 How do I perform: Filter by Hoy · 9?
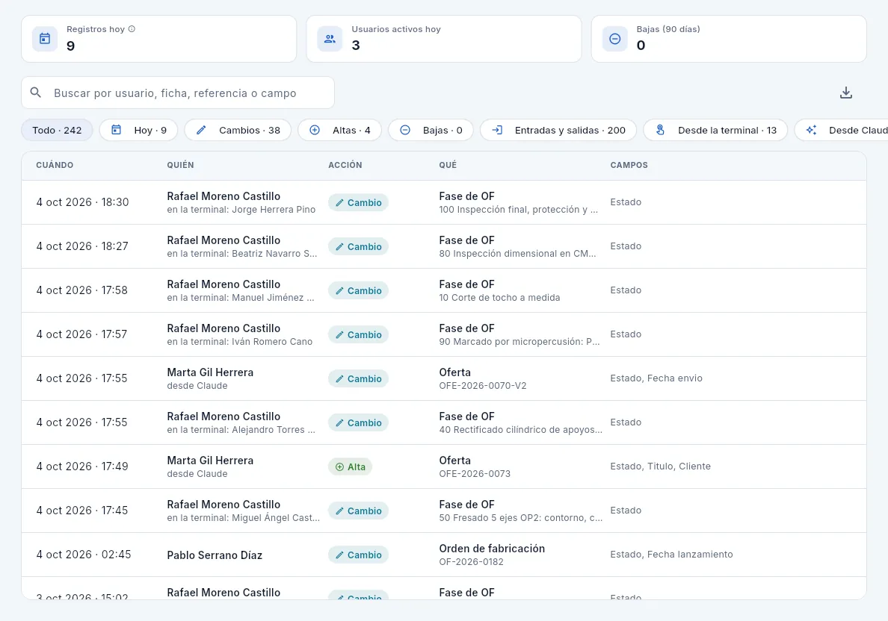139,130
